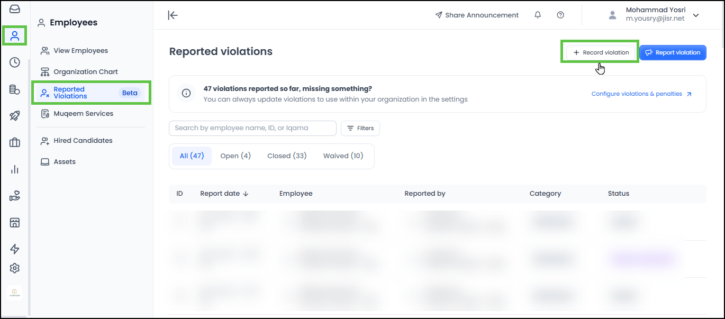Screen dimensions: 725x319
Task: Open the briefcase icon in sidebar
Action: point(15,142)
